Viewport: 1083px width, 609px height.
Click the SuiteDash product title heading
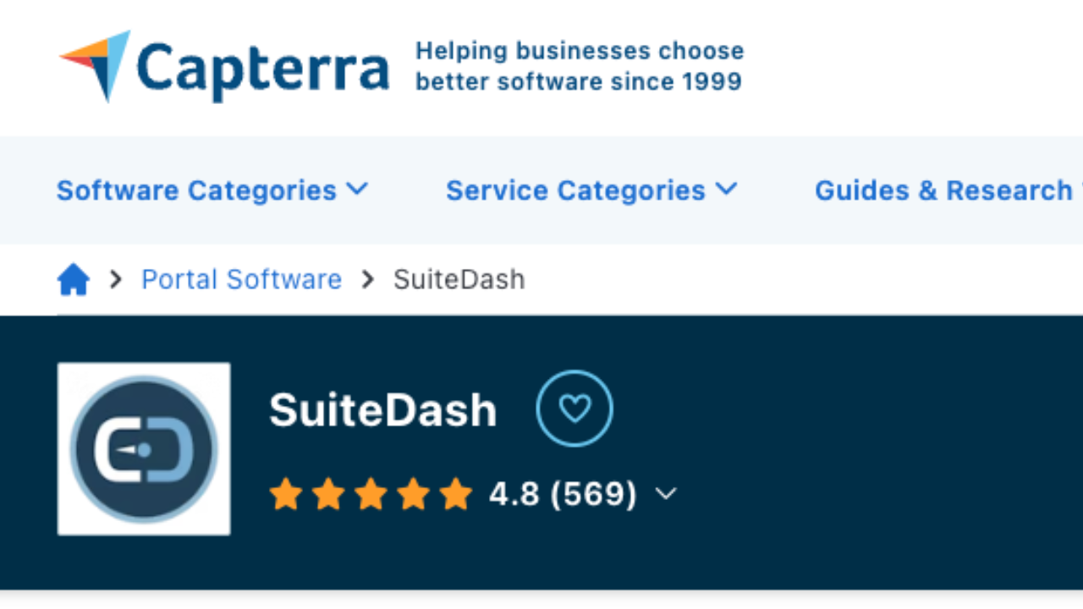pyautogui.click(x=382, y=410)
